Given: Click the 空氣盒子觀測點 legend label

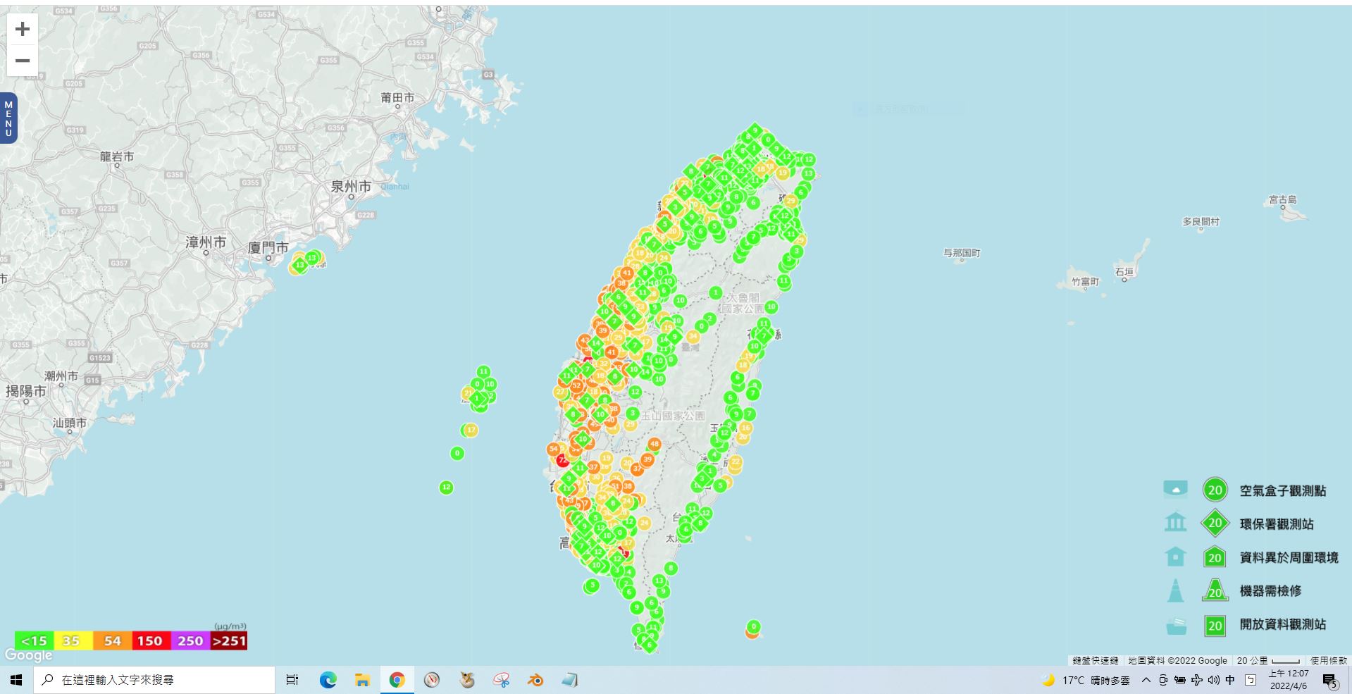Looking at the screenshot, I should pos(1282,491).
